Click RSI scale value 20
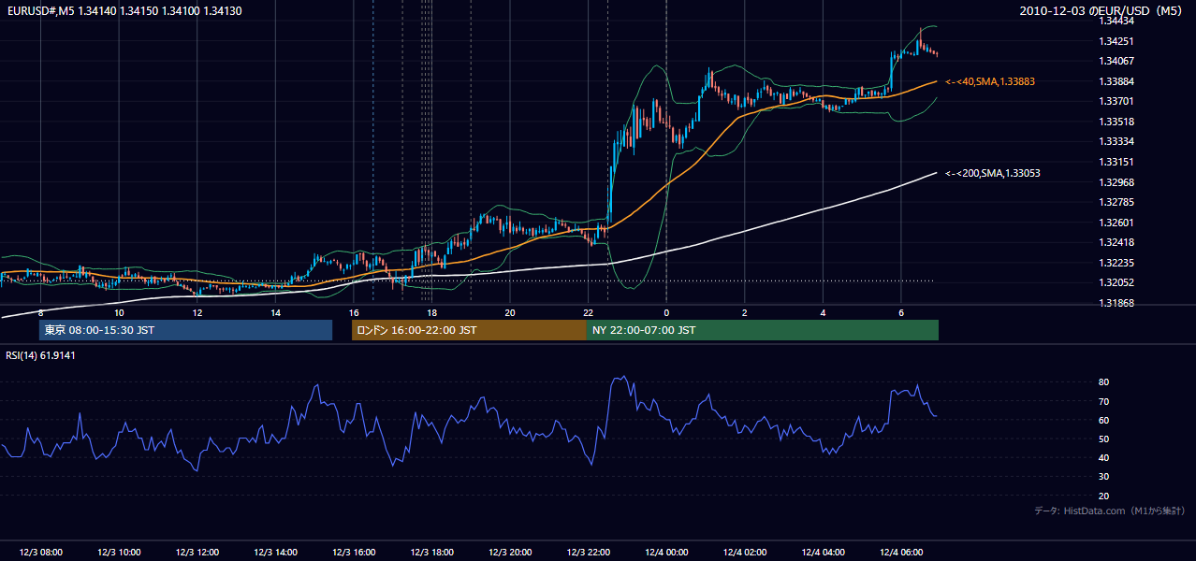 [x=1103, y=496]
